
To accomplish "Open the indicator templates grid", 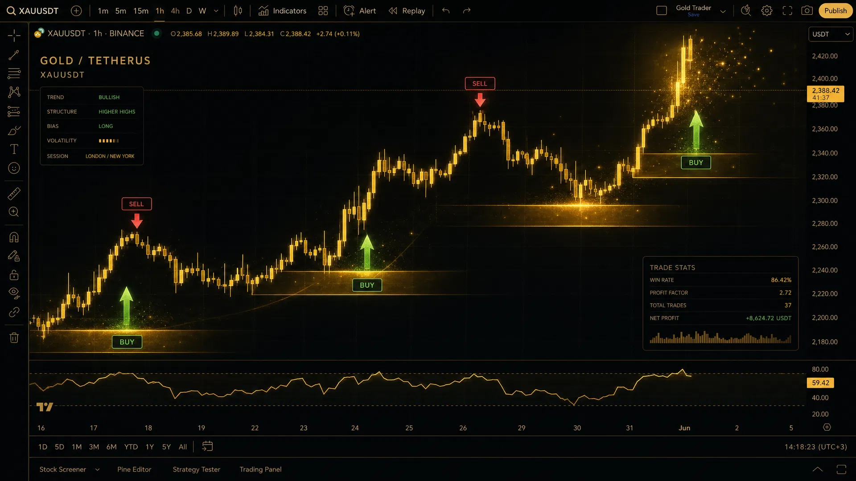I will coord(323,11).
